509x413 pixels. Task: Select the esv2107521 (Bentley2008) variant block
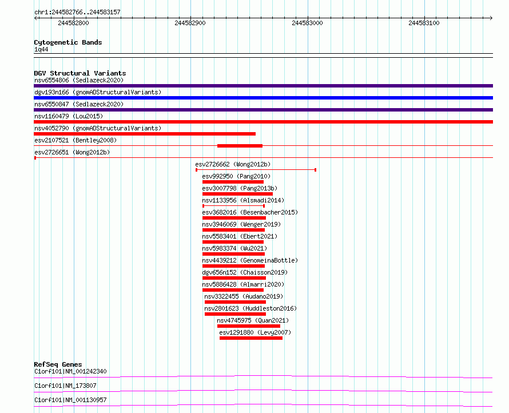click(x=240, y=146)
